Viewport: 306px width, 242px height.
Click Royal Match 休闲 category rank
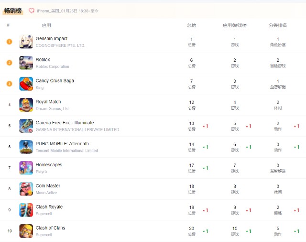(x=278, y=104)
